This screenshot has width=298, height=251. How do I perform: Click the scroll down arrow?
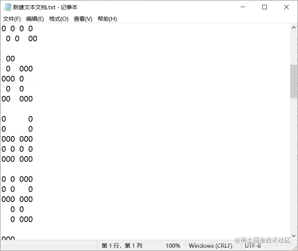pos(294,236)
